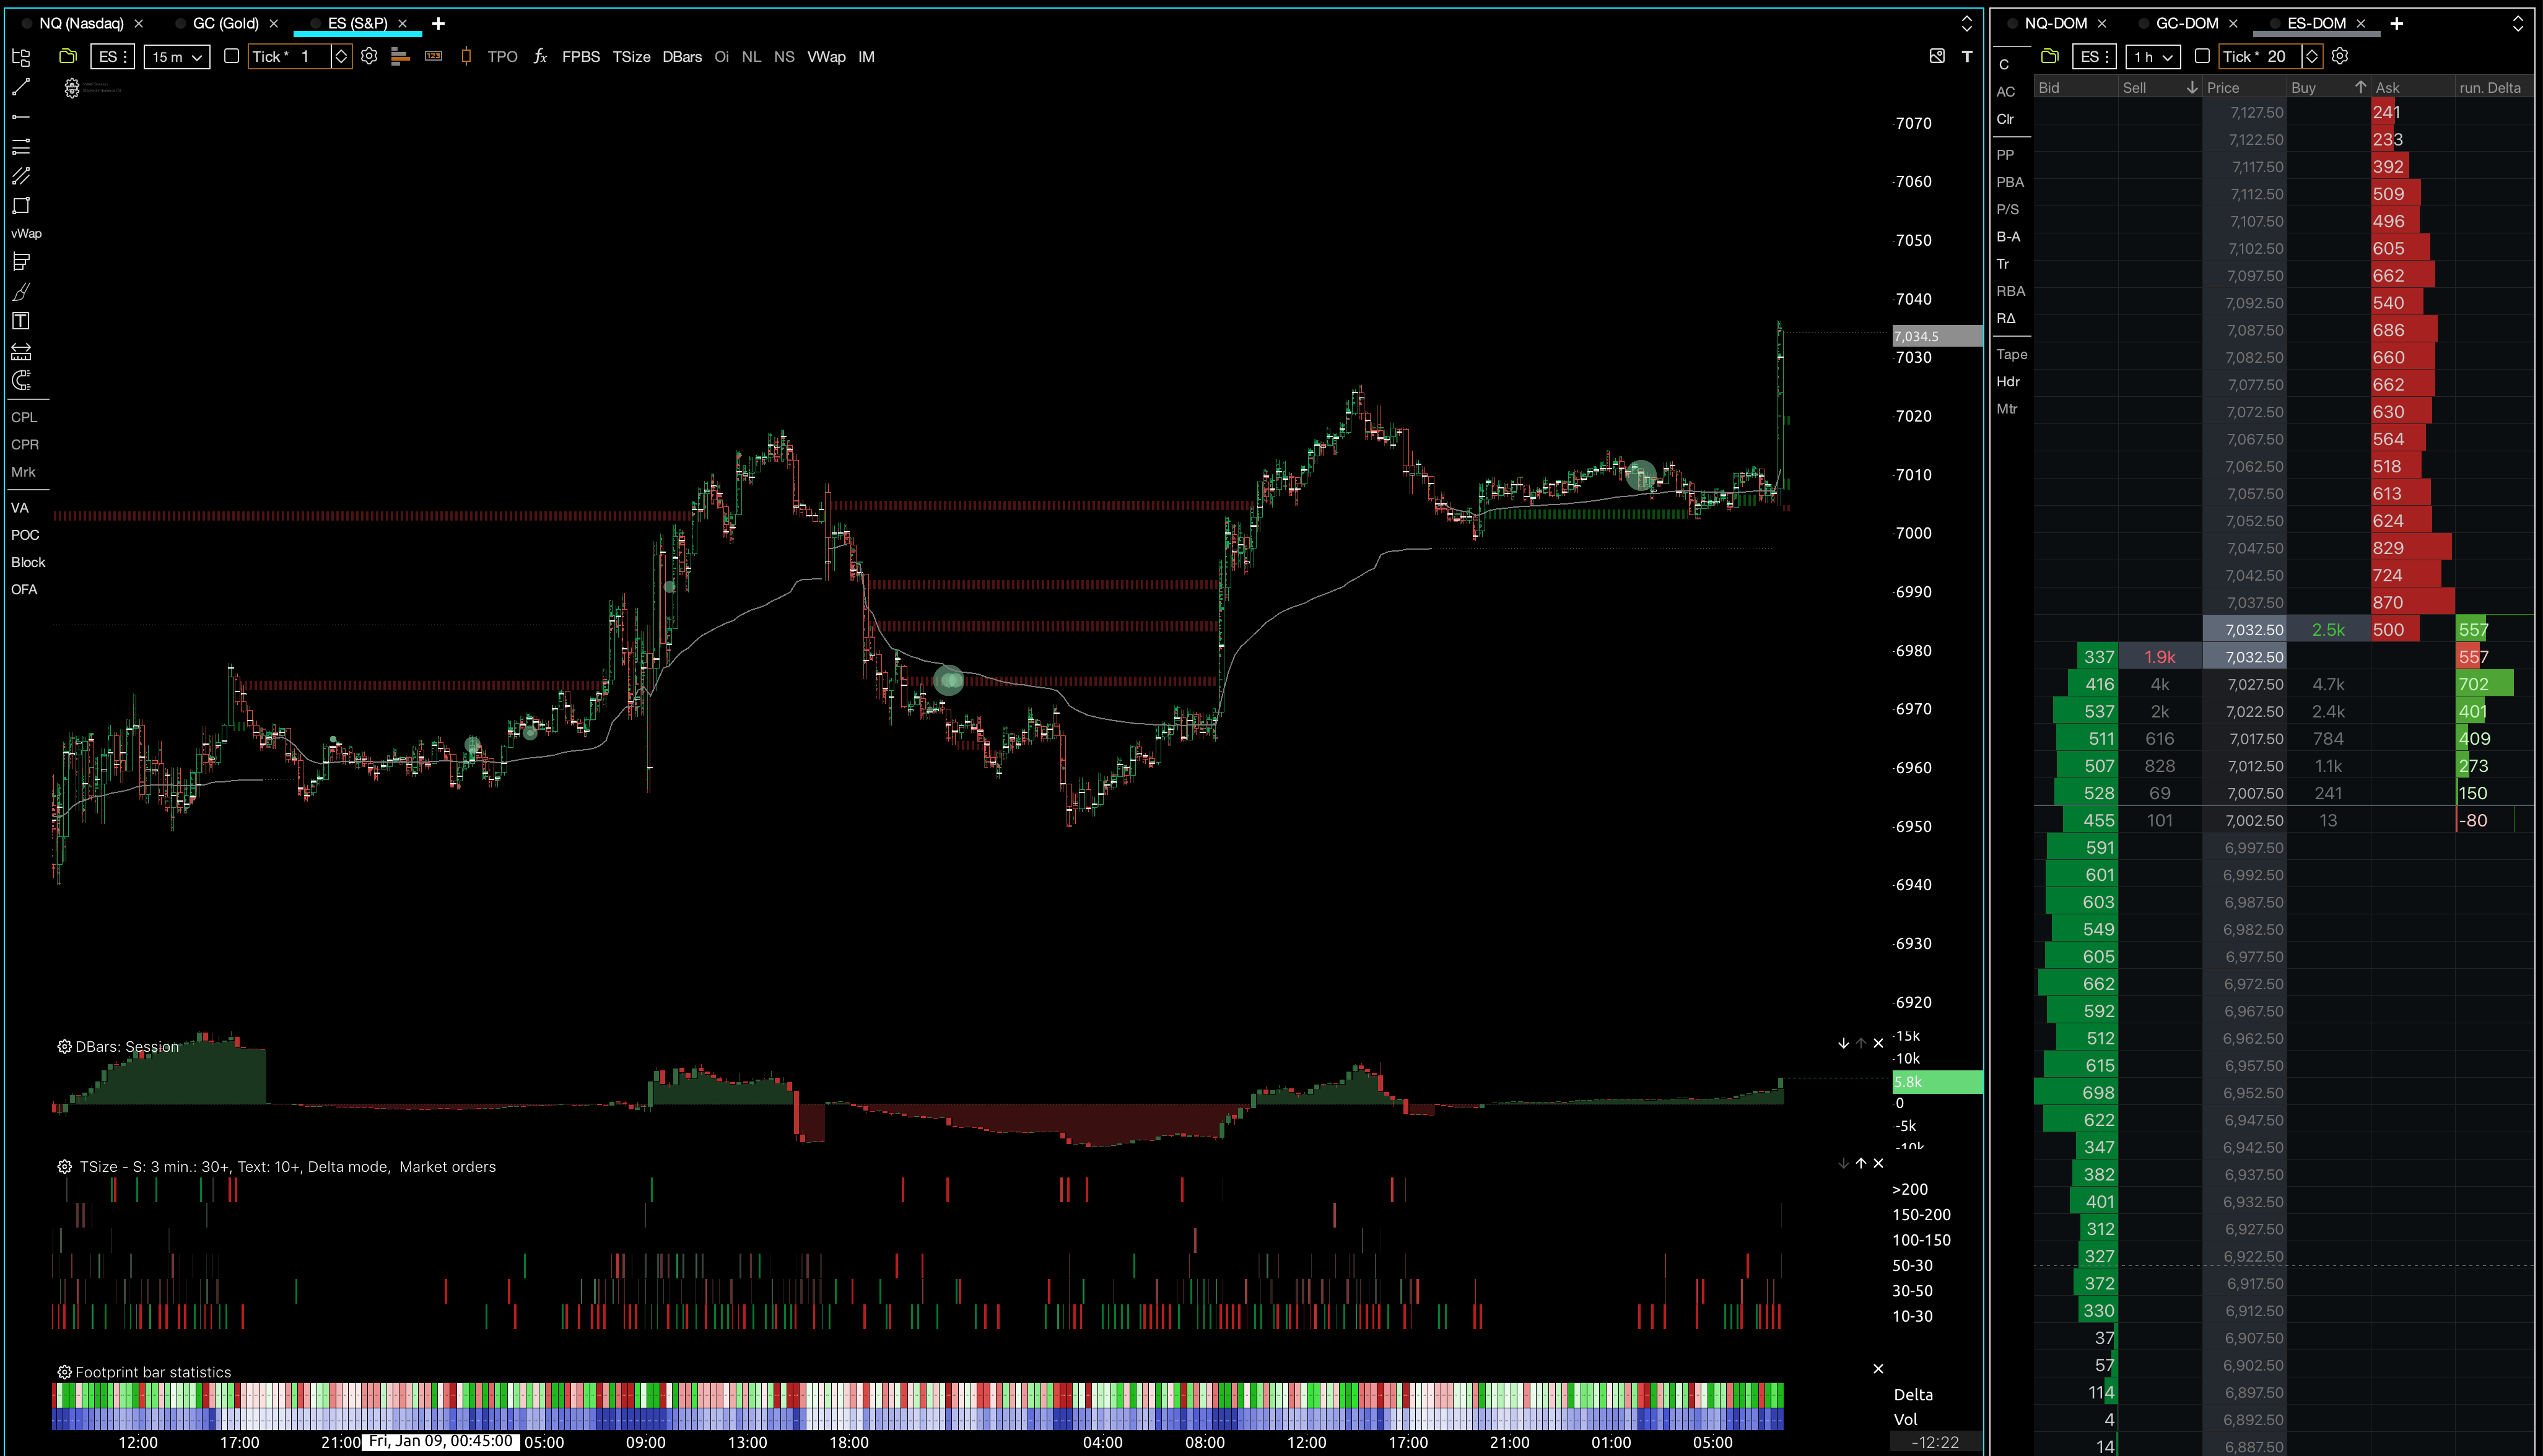Activate the ruler measure tool
The width and height of the screenshot is (2543, 1456).
click(21, 352)
